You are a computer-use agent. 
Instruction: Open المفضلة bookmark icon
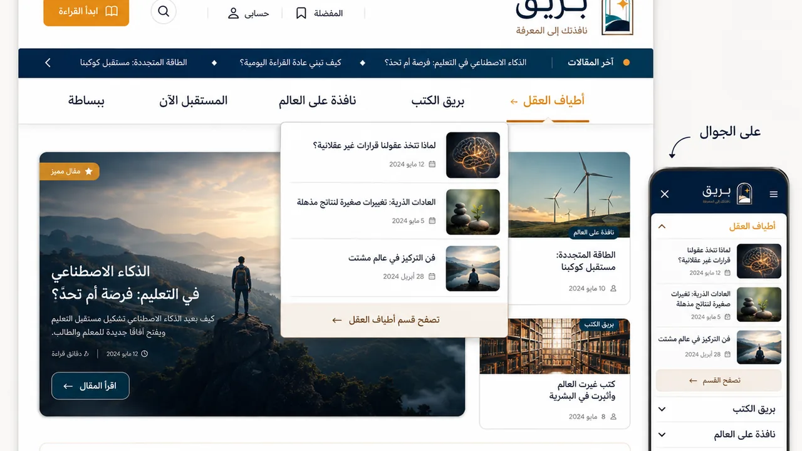click(x=301, y=13)
